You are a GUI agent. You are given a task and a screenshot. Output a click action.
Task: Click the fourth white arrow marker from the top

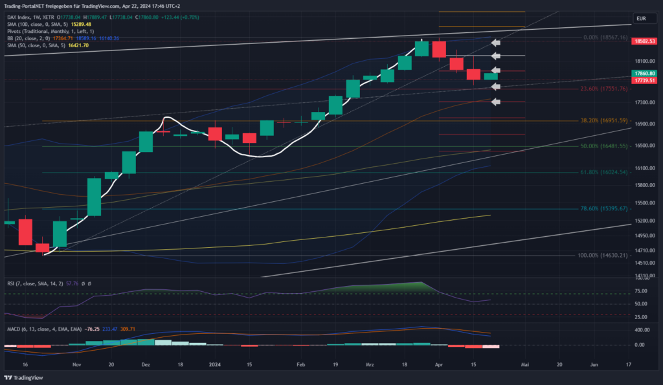496,85
